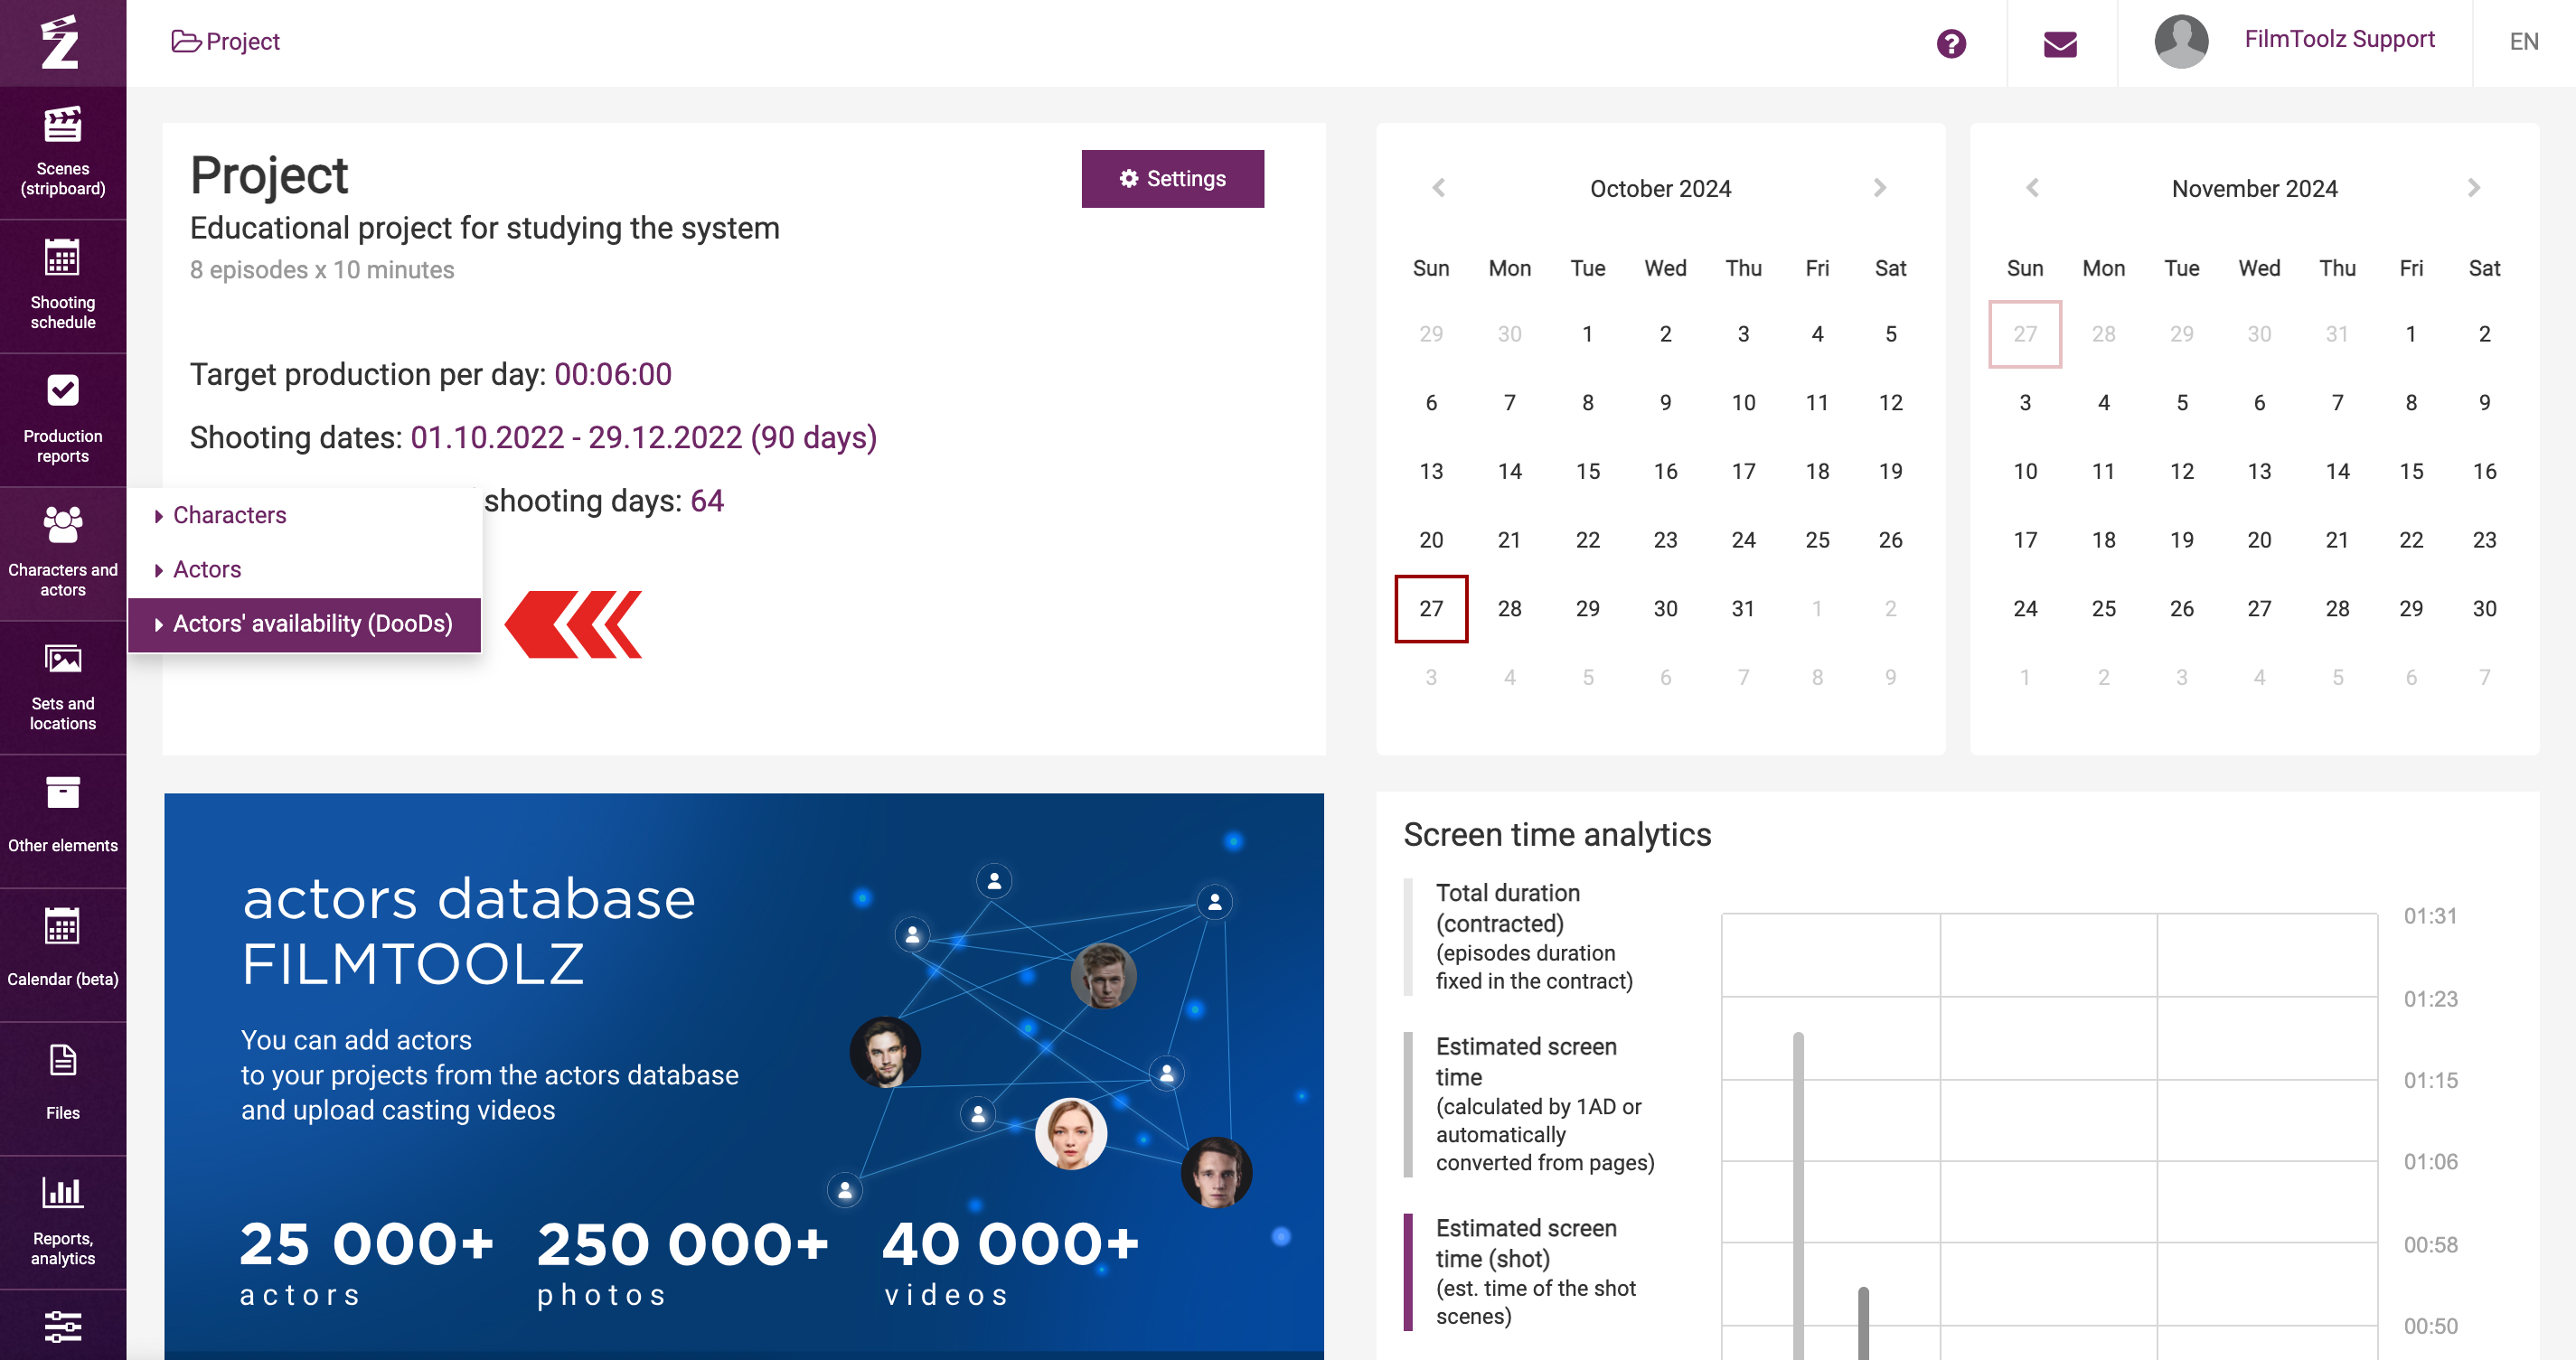Image resolution: width=2576 pixels, height=1360 pixels.
Task: Open Files in sidebar
Action: pos(63,1089)
